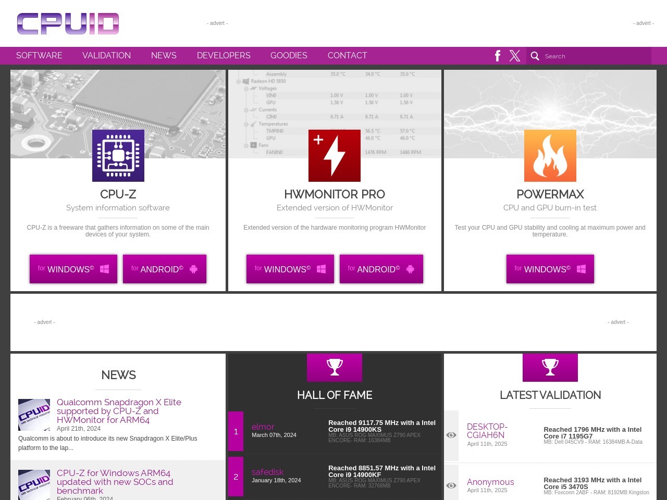The width and height of the screenshot is (667, 500).
Task: Open CPU-Z for Windows ARM64 news article
Action: [115, 482]
